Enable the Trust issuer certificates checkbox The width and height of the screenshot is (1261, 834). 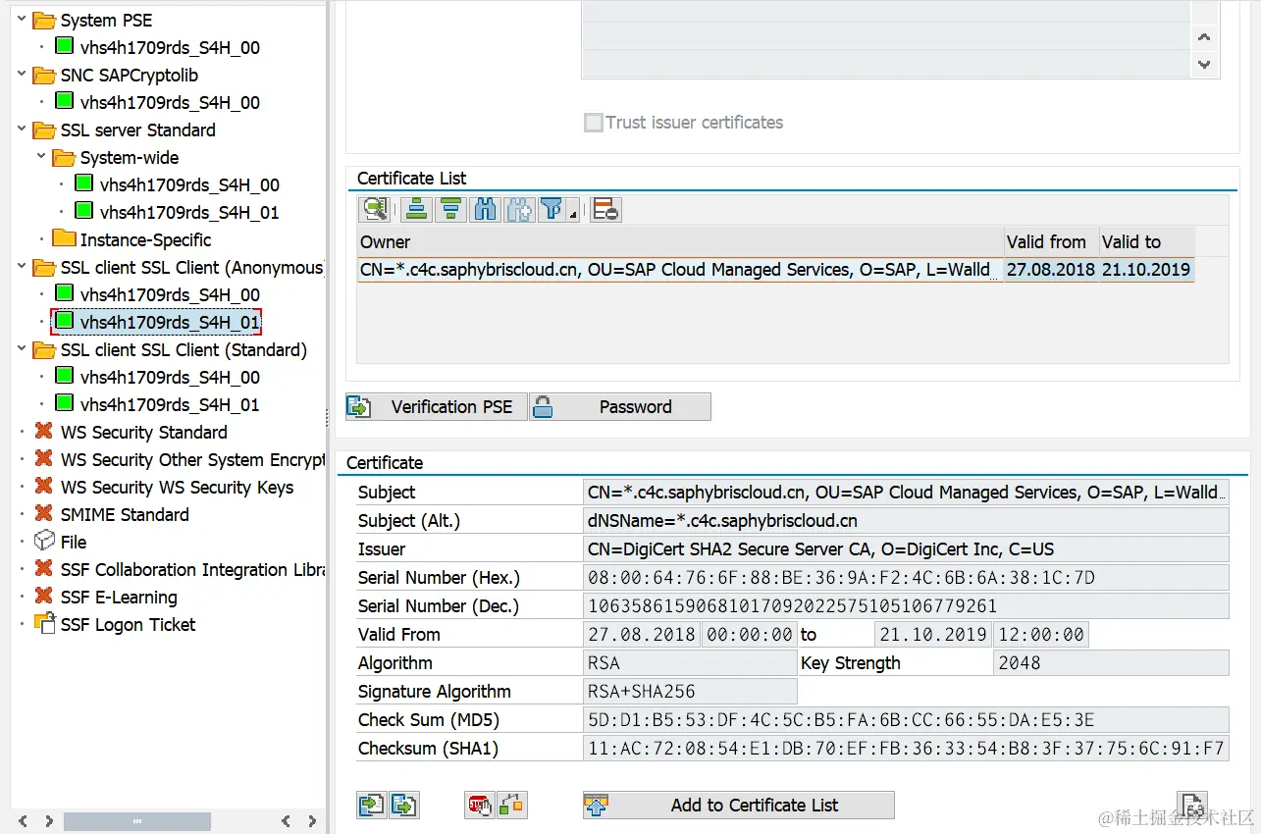593,122
